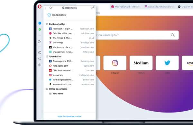Open the Amazon speed dial tile
Viewport: 193px width, 125px height.
point(188,63)
